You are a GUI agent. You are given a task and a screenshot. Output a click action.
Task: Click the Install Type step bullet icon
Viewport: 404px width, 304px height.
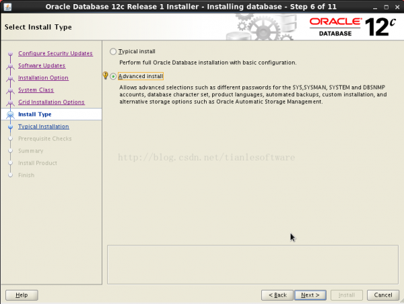(x=10, y=114)
